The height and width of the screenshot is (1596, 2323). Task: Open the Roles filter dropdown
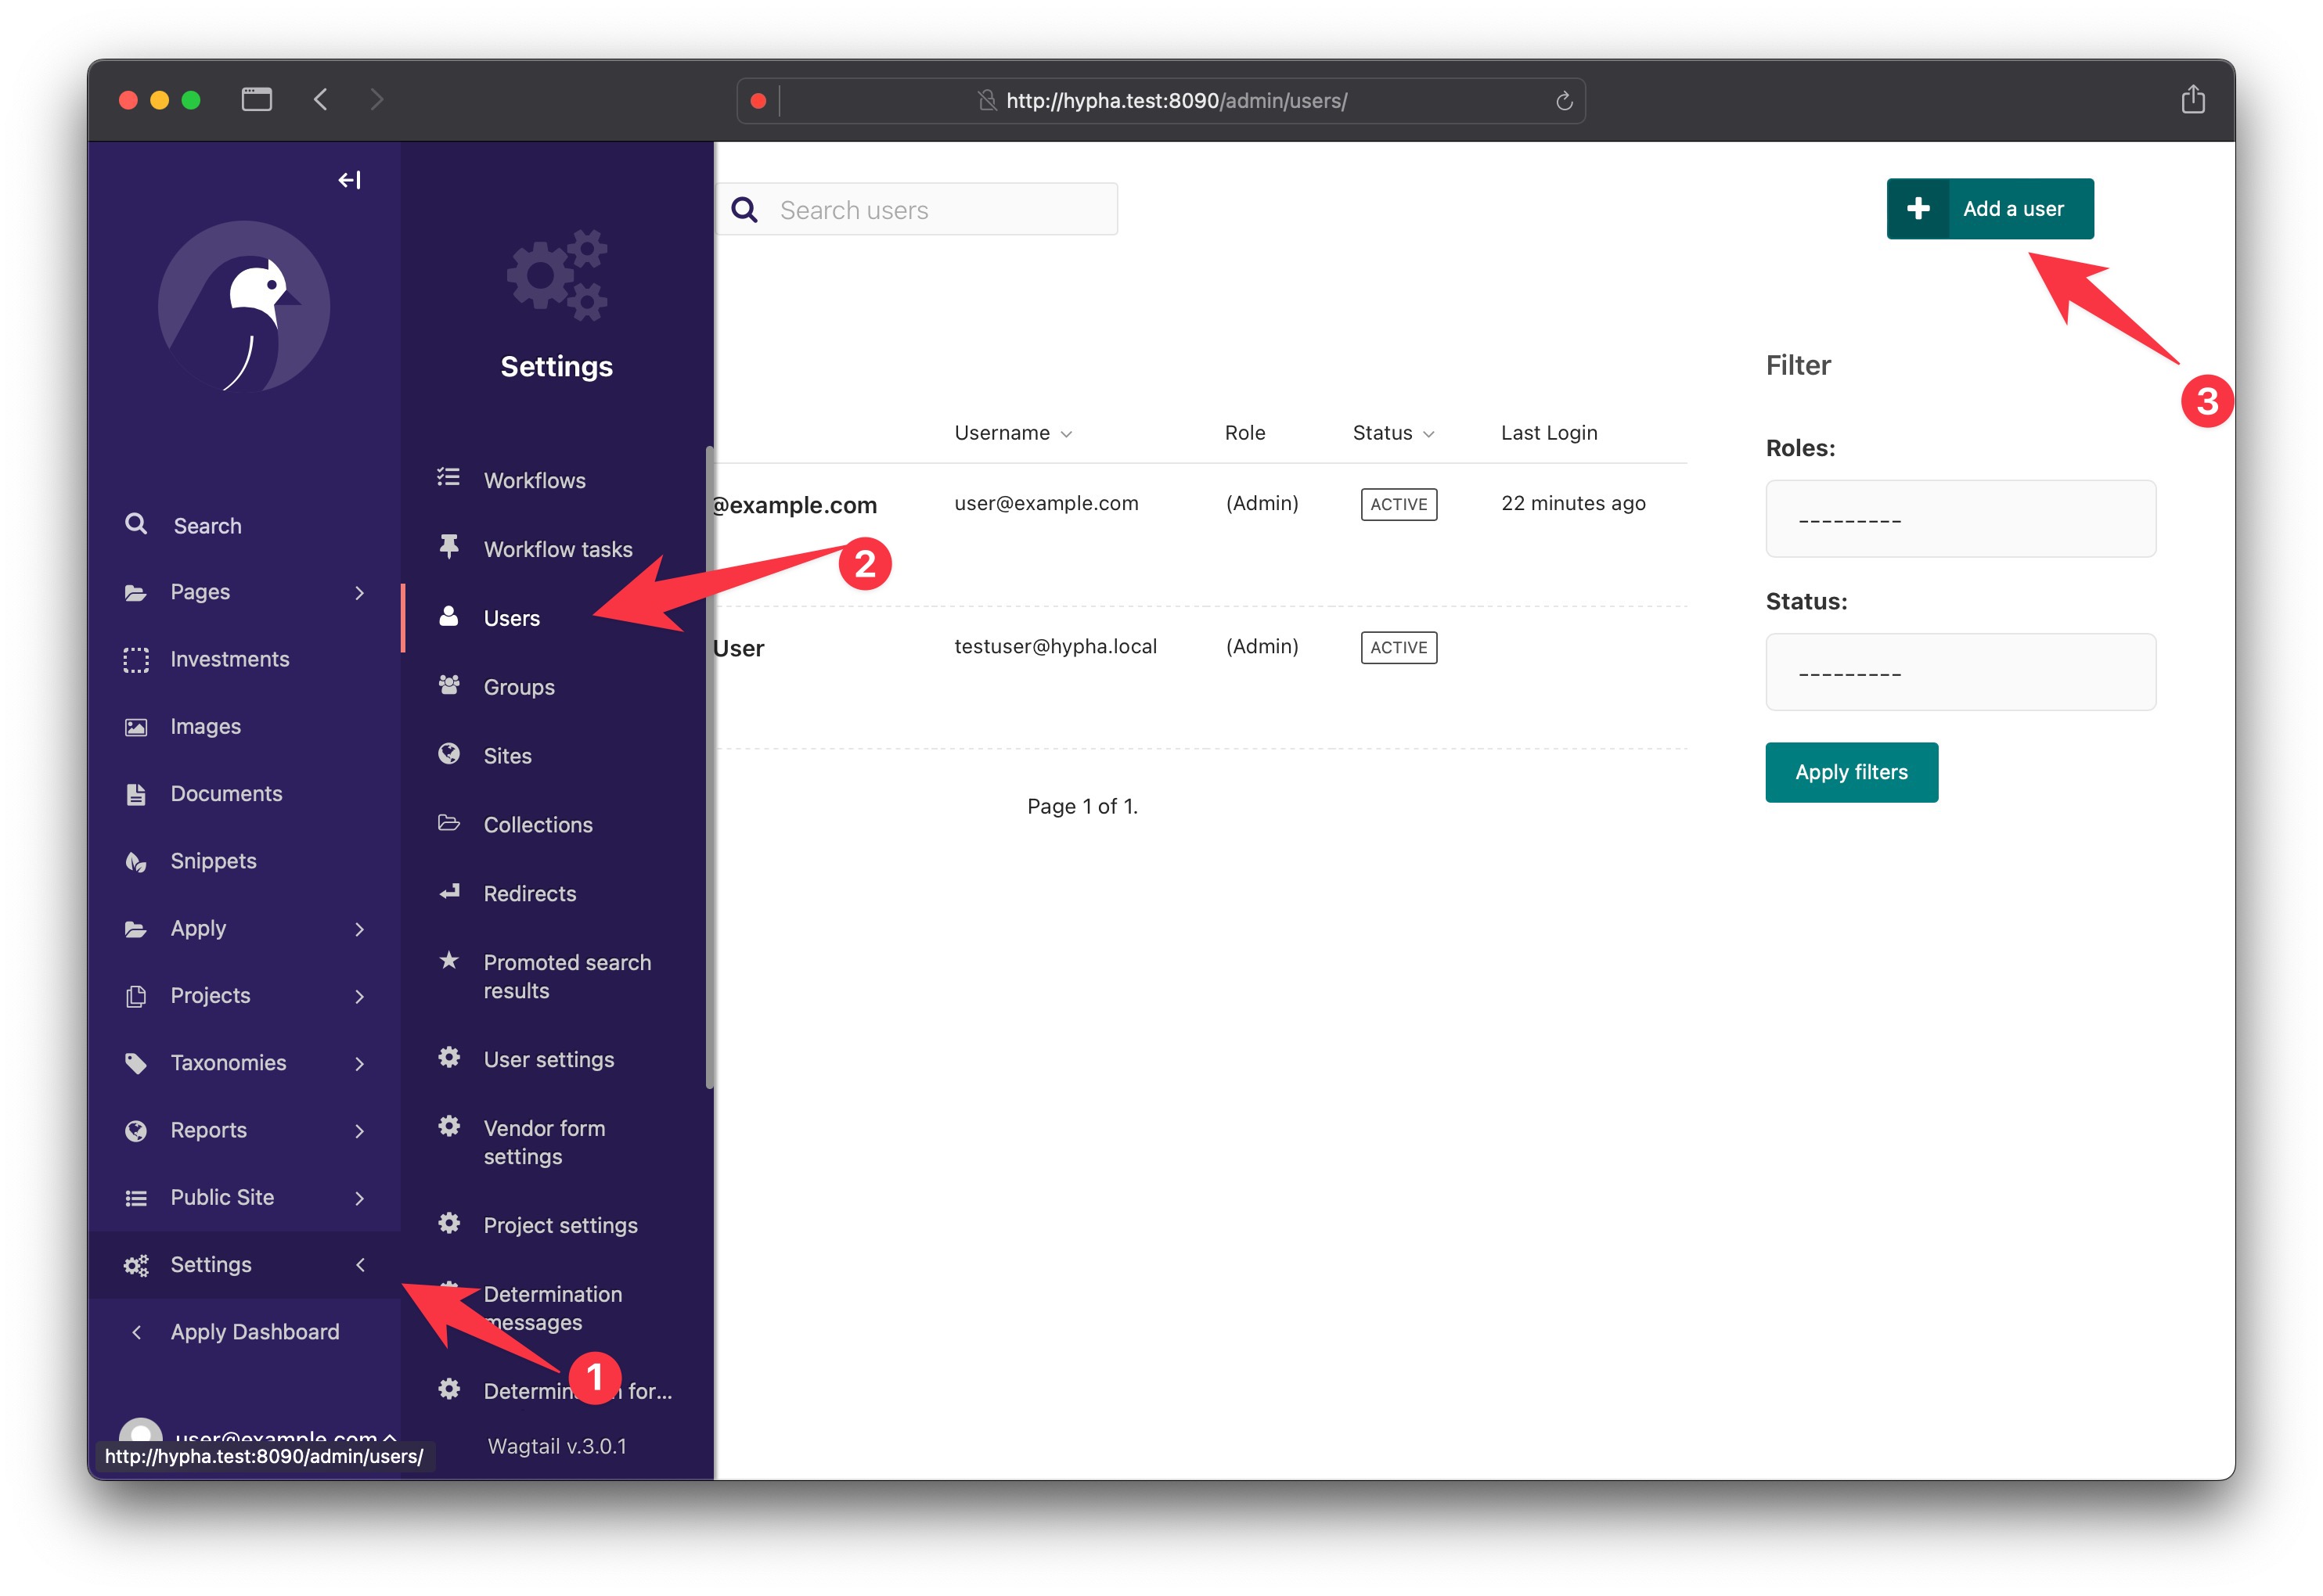click(x=1959, y=518)
